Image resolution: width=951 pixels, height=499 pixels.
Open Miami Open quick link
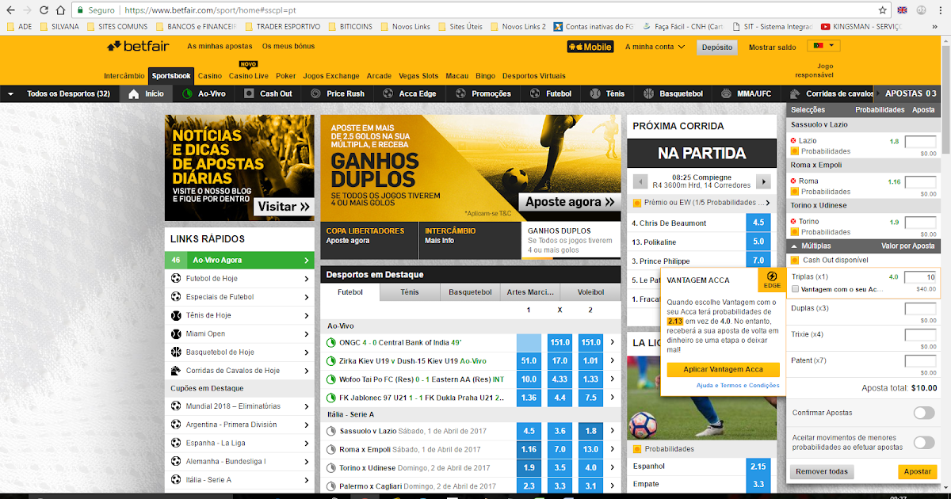[x=239, y=334]
